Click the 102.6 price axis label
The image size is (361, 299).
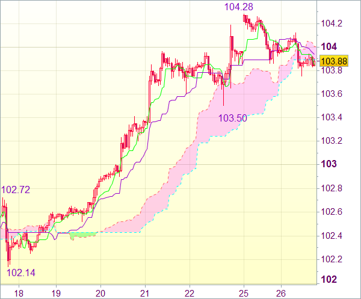[332, 212]
